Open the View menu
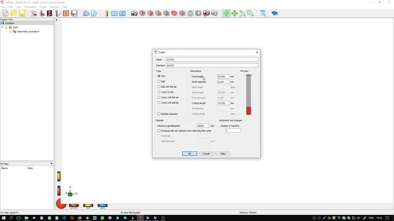The height and width of the screenshot is (221, 394). tap(18, 7)
